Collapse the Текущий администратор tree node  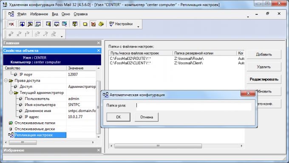[x=11, y=93]
